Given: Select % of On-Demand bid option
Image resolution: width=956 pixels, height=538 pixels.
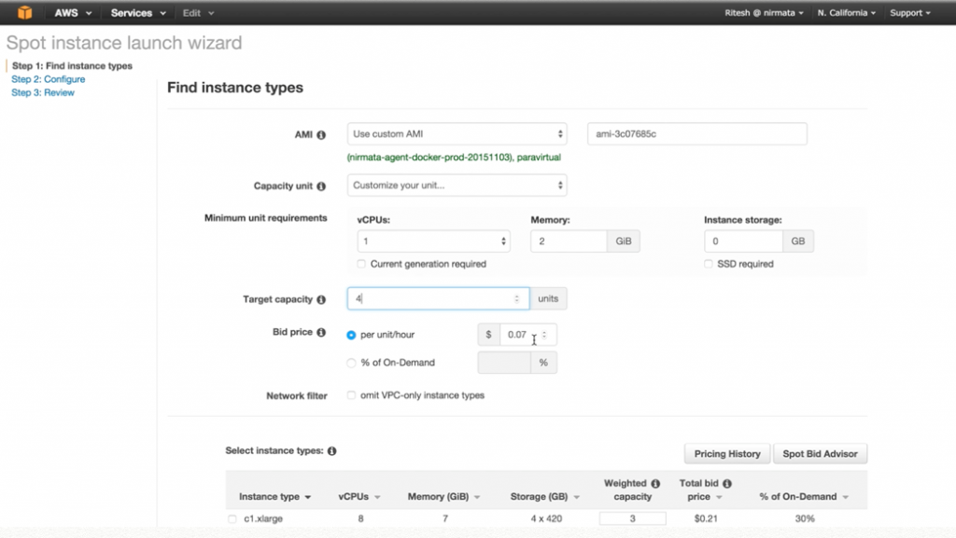Looking at the screenshot, I should (x=351, y=364).
